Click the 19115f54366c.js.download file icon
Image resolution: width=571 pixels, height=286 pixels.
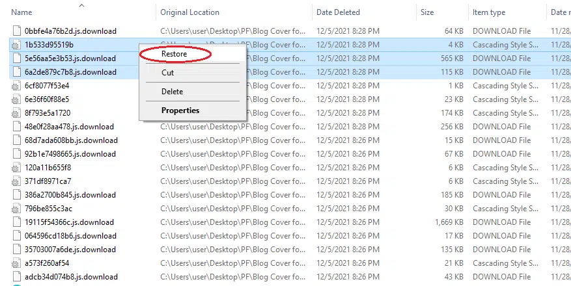pos(17,222)
